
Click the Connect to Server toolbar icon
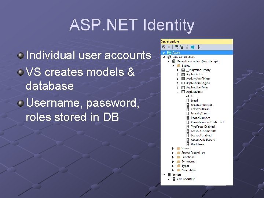coord(182,47)
